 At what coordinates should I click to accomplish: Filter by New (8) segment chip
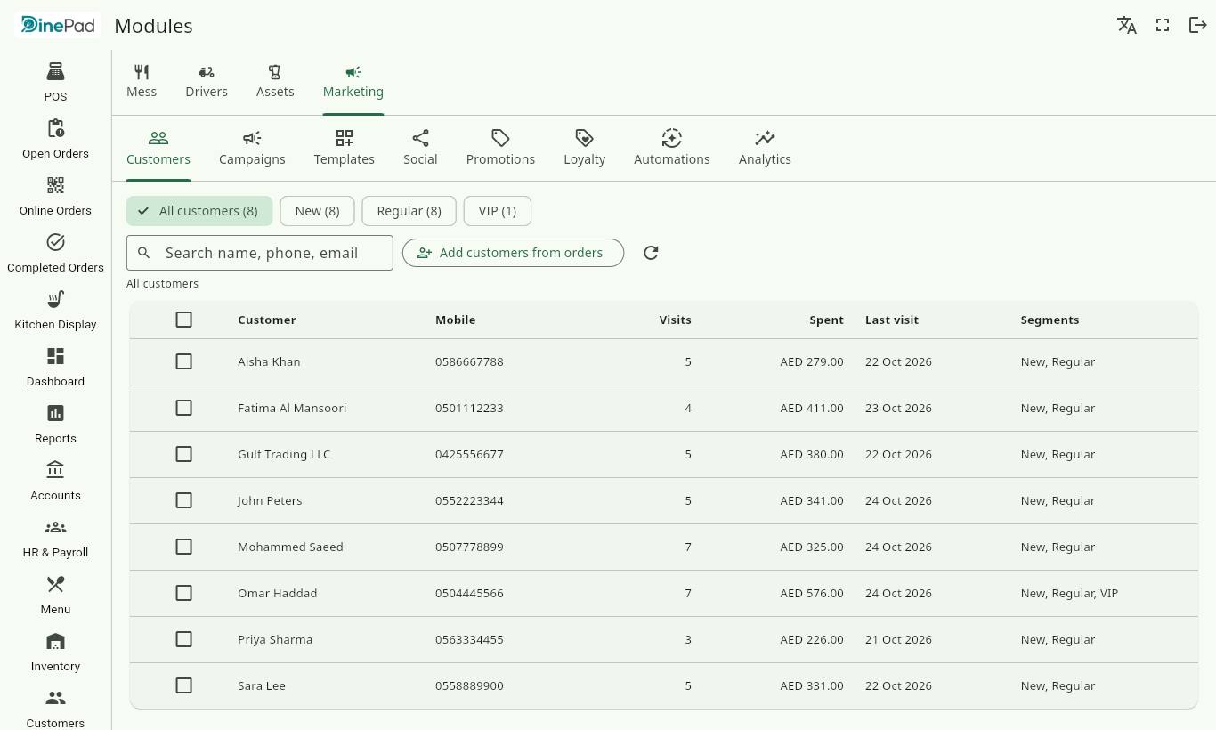(317, 211)
